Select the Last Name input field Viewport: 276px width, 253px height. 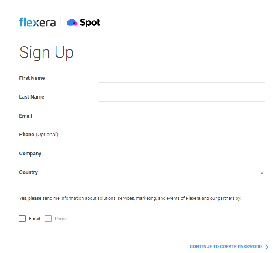point(182,96)
